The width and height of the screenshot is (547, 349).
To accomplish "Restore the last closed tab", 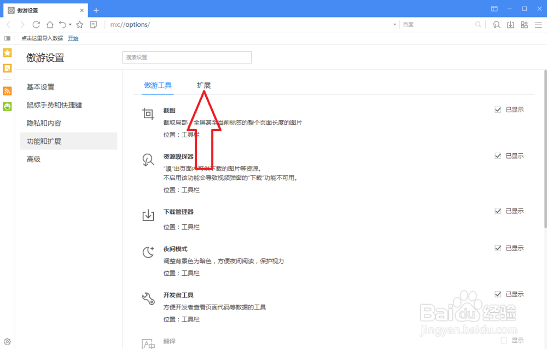I will (63, 25).
